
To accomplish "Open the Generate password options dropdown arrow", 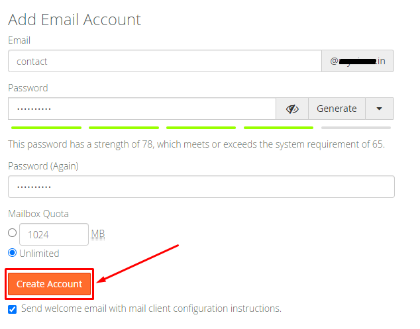I will pyautogui.click(x=380, y=109).
